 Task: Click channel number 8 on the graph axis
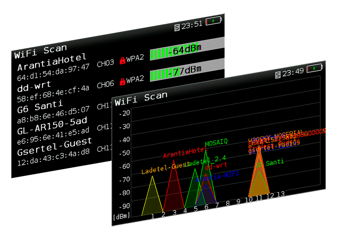(228, 203)
